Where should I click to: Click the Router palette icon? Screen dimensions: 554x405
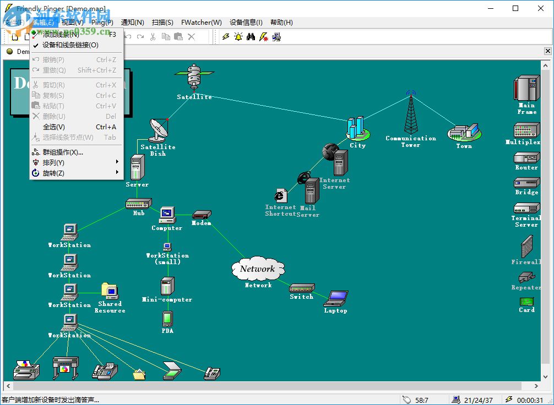tap(526, 157)
